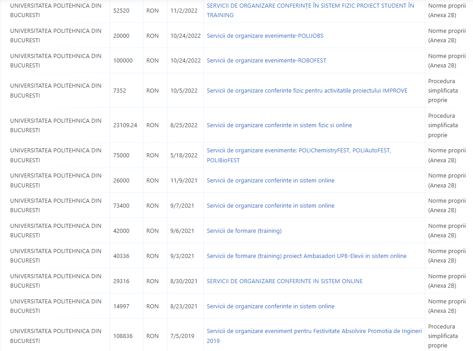The width and height of the screenshot is (473, 351).
Task: Select the value 20000
Action: point(121,36)
